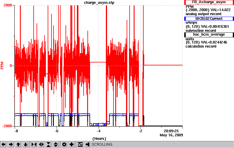The width and height of the screenshot is (234, 148).
Task: Click the VAL=0.0244246 readout
Action: [x=214, y=42]
